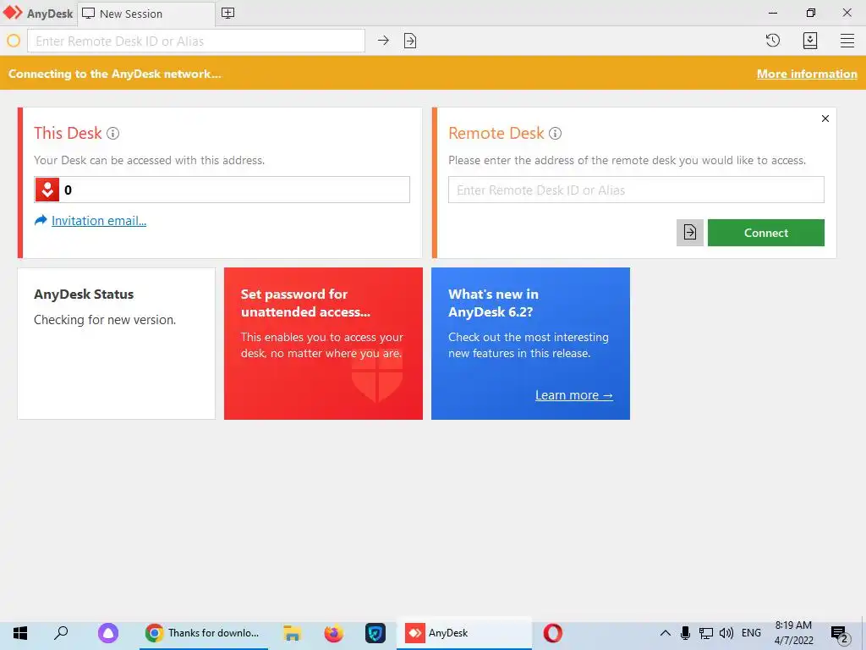Focus Remote Desk panel address input

[636, 190]
